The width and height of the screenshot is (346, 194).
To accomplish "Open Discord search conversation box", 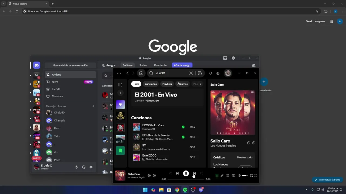I will tap(70, 65).
